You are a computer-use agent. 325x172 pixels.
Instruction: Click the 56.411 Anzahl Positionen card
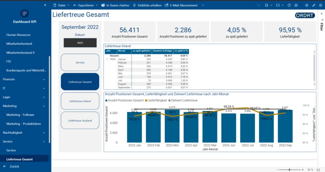tap(130, 32)
